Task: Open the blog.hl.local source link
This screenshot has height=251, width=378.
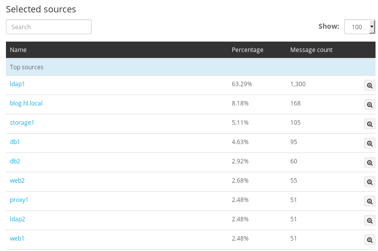Action: (26, 103)
